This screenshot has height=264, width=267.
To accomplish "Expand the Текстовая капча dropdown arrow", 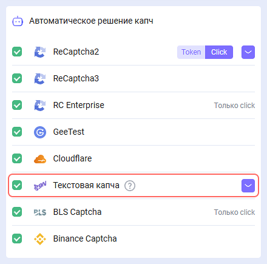I will coord(248,186).
